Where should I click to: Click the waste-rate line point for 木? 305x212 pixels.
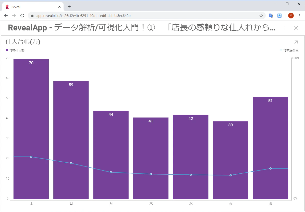click(151, 174)
